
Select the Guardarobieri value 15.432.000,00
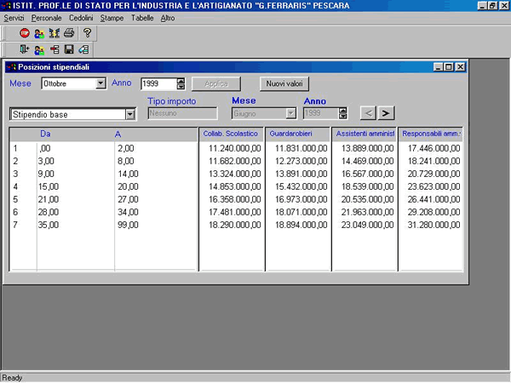tap(301, 186)
